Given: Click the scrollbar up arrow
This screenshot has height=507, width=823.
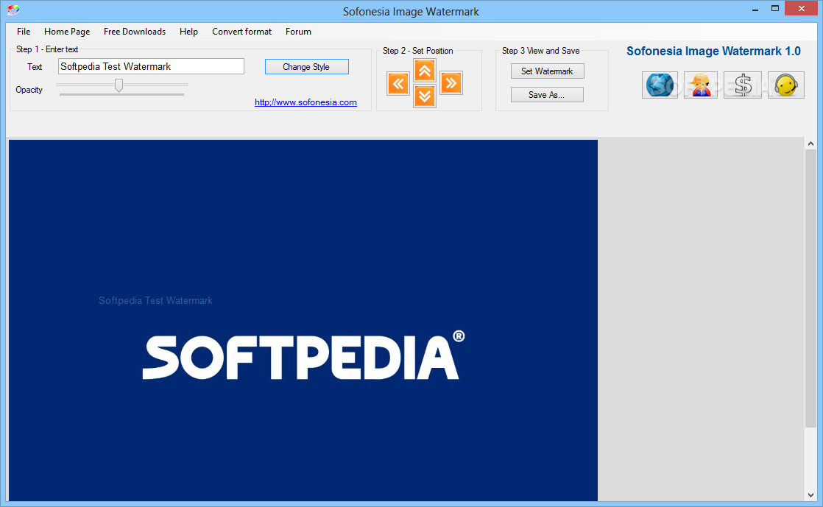Looking at the screenshot, I should (x=811, y=143).
